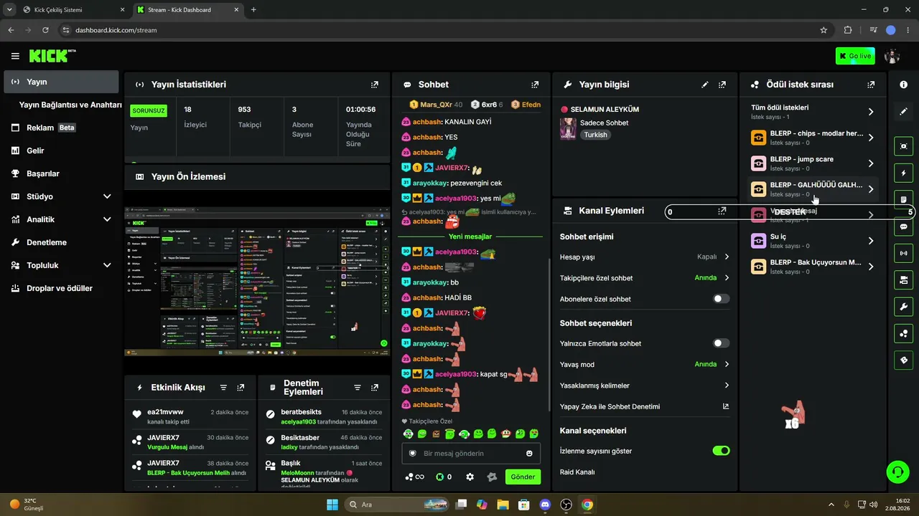Image resolution: width=919 pixels, height=516 pixels.
Task: Open filter options for Etkinlik Akışı
Action: click(223, 388)
